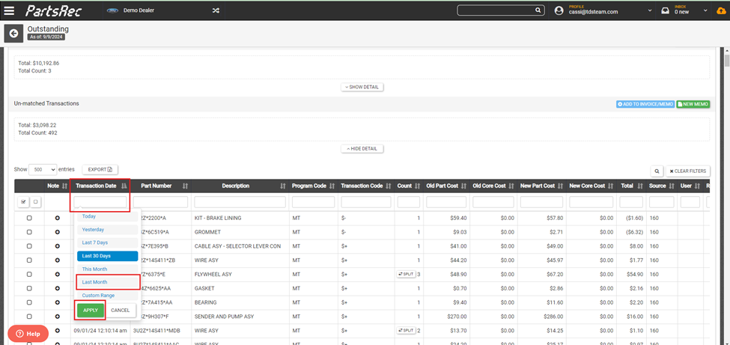The width and height of the screenshot is (730, 345).
Task: Click SHOW DETAIL expander
Action: (362, 87)
